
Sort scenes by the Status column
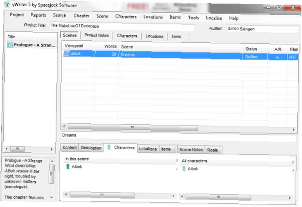pyautogui.click(x=255, y=49)
